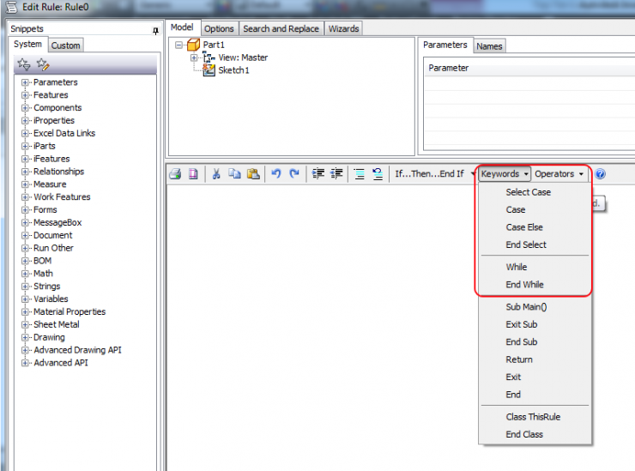Select the BOM snippet category
This screenshot has width=635, height=471.
[43, 261]
